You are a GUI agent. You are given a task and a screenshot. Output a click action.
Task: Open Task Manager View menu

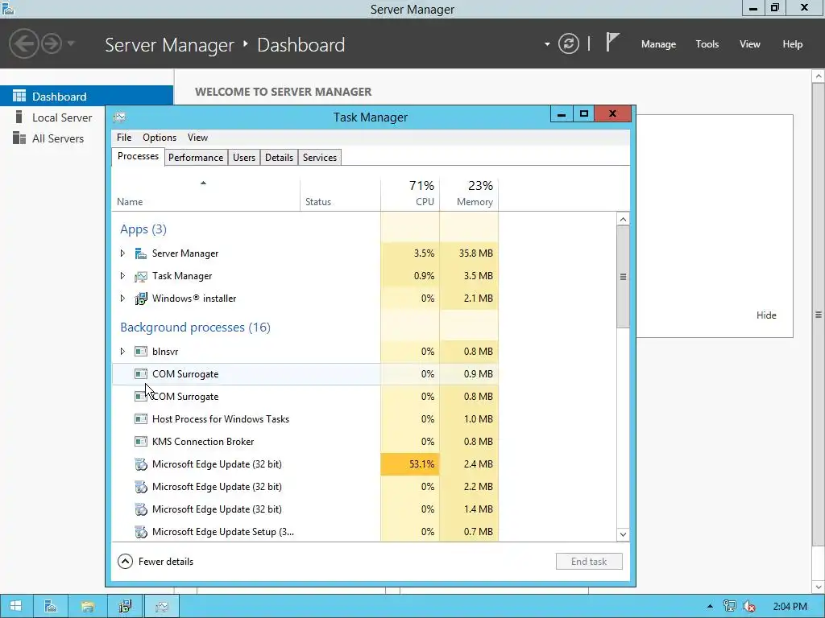pos(198,138)
